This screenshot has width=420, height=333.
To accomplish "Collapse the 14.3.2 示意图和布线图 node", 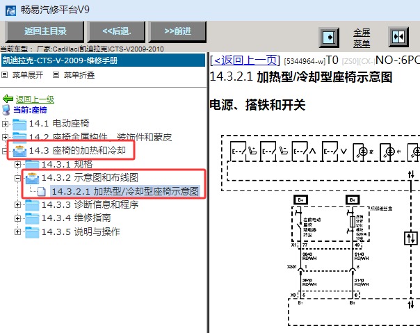I will point(17,178).
